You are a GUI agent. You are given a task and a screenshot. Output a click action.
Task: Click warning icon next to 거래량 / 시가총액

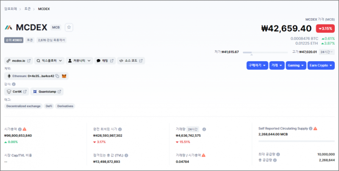click(204, 155)
